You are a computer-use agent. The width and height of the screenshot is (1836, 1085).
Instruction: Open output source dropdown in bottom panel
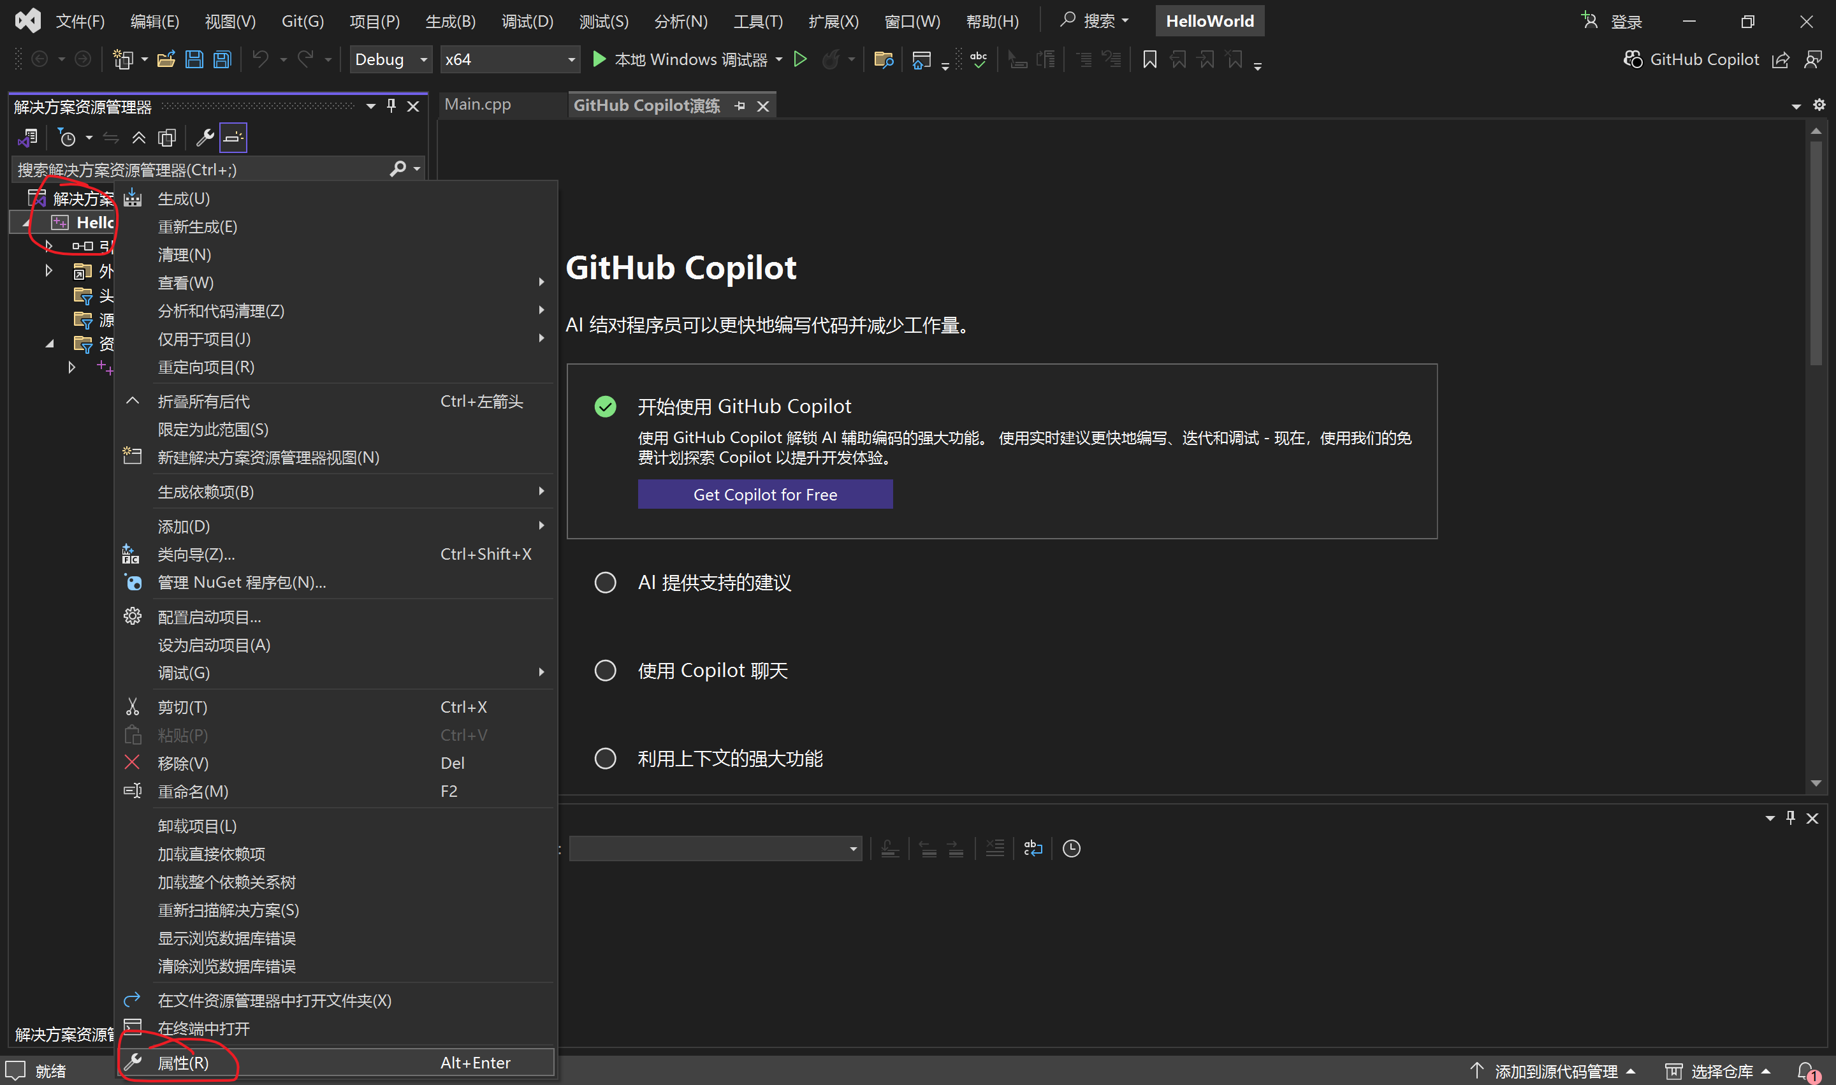[715, 849]
